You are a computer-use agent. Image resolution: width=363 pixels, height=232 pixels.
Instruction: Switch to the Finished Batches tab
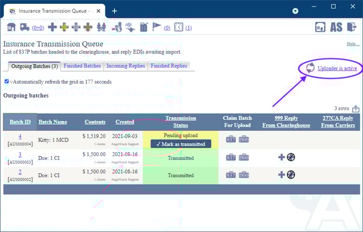[x=82, y=66]
